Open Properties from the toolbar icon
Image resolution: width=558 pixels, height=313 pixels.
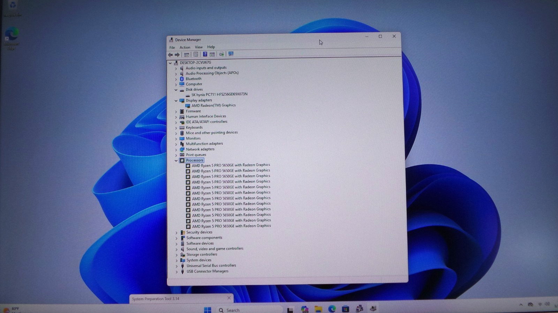coord(196,54)
